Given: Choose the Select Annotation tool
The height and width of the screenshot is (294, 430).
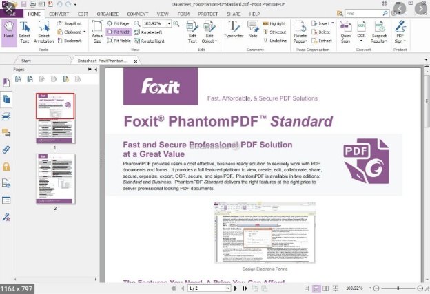Looking at the screenshot, I should 44,32.
